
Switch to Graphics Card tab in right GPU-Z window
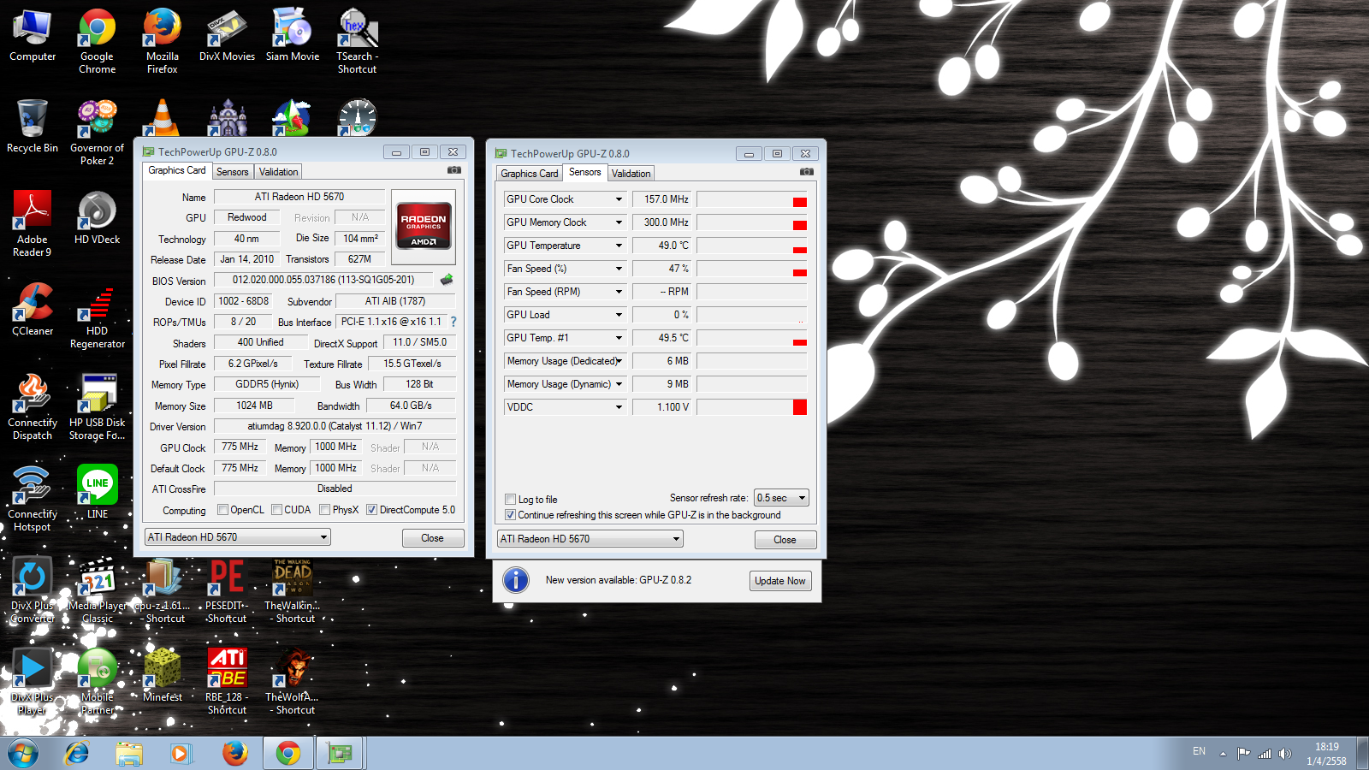[x=530, y=174]
